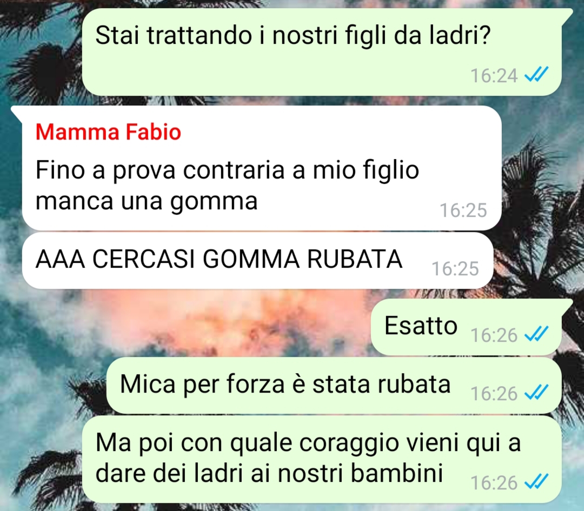Select the 'Ma poi con quale coraggio' message bubble

(x=322, y=459)
